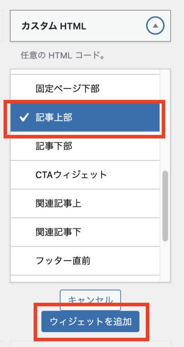Click the partially visible widget box below ウィジェットを追加
This screenshot has width=184, height=347.
pos(90,344)
